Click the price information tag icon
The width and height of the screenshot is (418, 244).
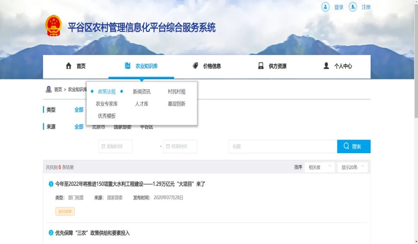pyautogui.click(x=195, y=66)
